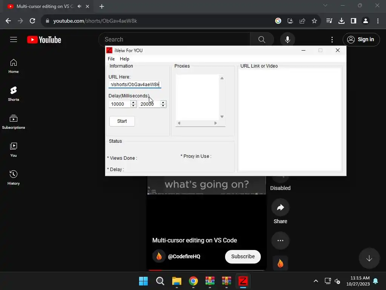Open the You section in sidebar
Image resolution: width=386 pixels, height=290 pixels.
tap(14, 150)
